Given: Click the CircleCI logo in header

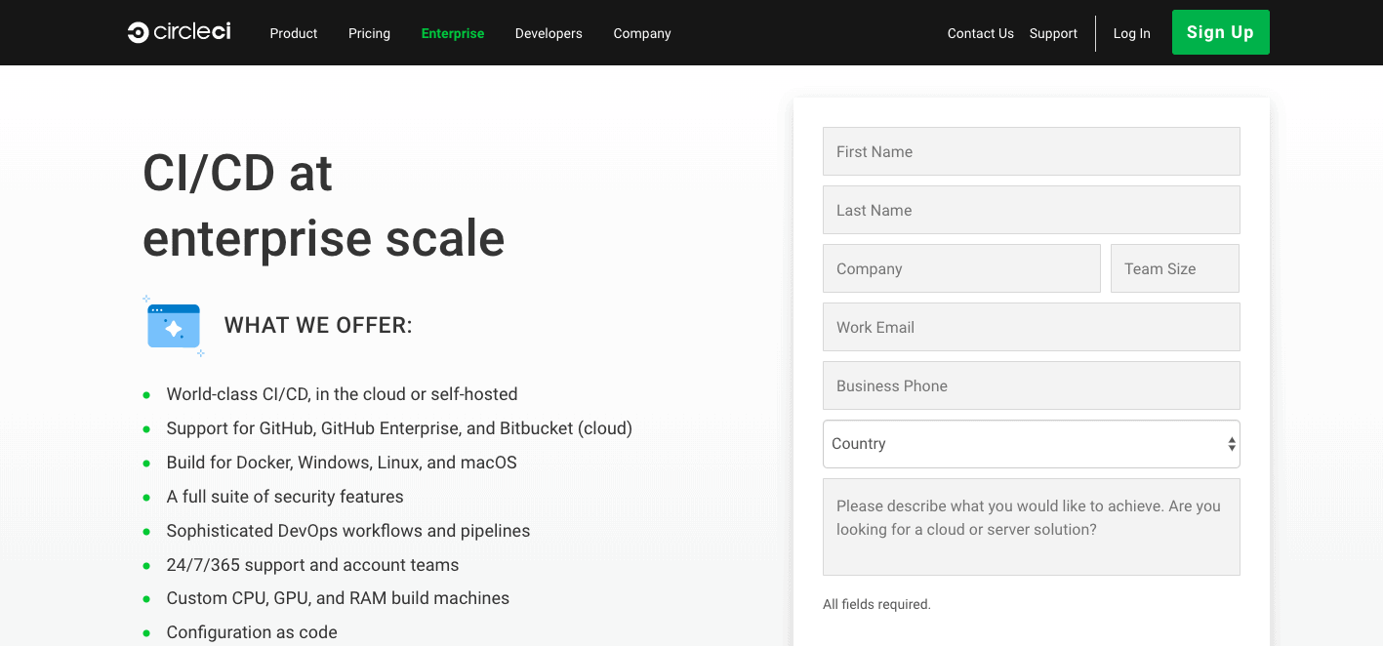Looking at the screenshot, I should tap(179, 32).
